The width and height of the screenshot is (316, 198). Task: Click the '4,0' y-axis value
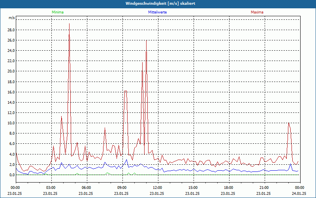pos(11,154)
